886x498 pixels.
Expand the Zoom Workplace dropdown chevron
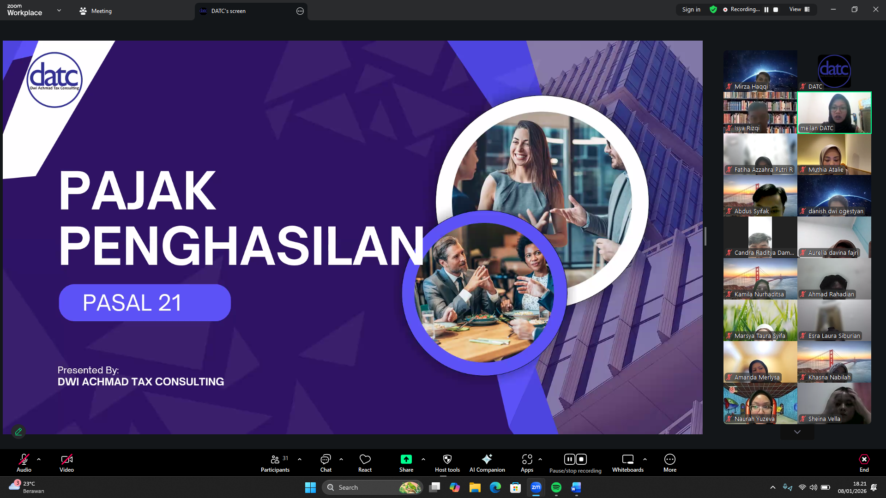pos(59,10)
